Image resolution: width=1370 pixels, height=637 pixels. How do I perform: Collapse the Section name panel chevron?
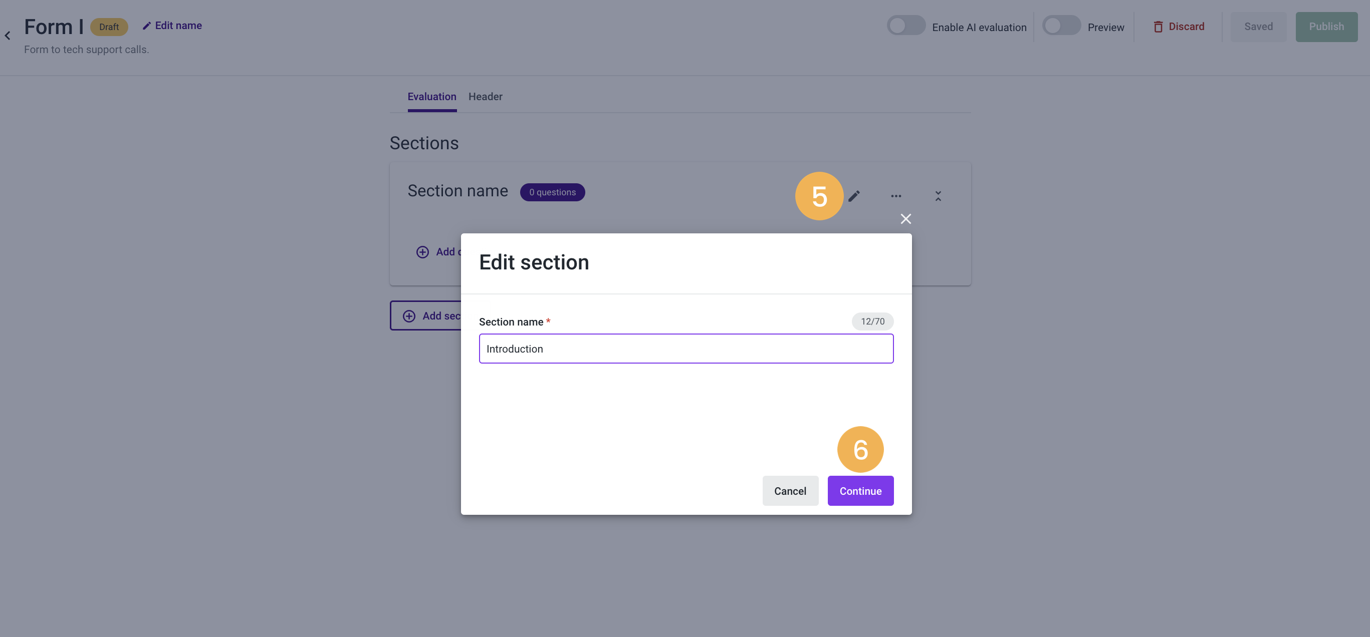pyautogui.click(x=938, y=196)
